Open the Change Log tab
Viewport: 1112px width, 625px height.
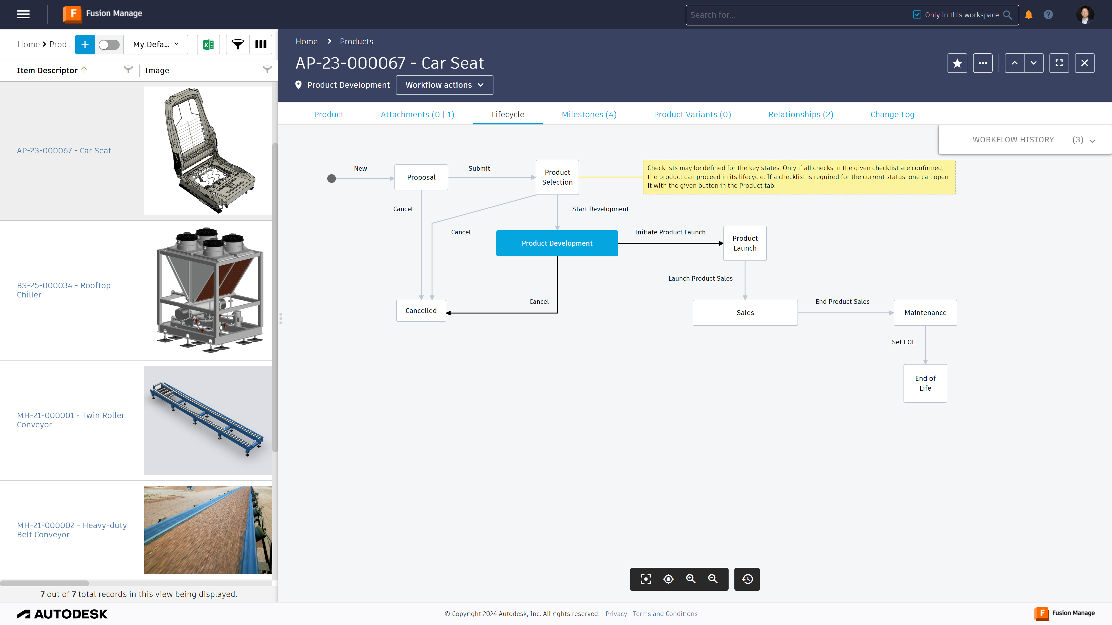(x=892, y=114)
